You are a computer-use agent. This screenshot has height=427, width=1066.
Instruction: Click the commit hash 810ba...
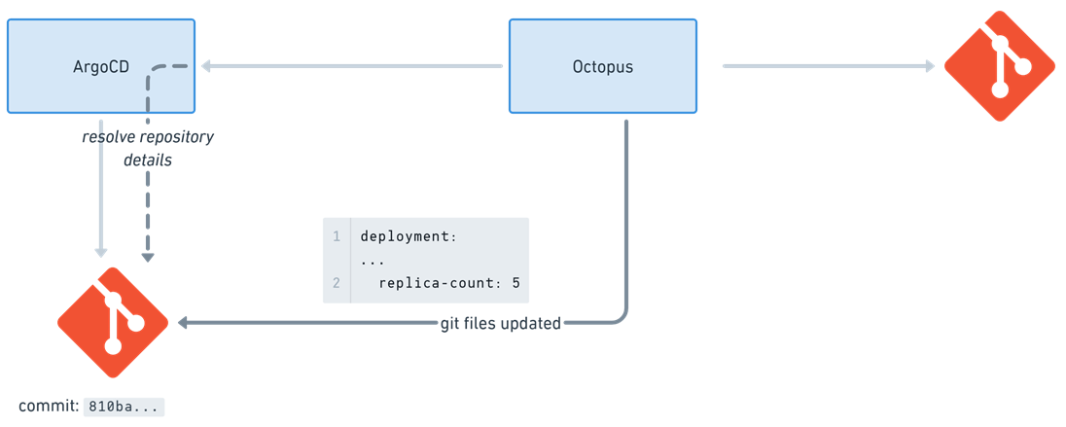[x=124, y=408]
